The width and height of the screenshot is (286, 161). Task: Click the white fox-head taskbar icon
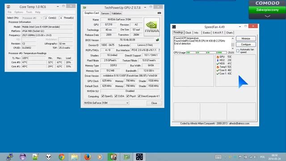[49, 157]
